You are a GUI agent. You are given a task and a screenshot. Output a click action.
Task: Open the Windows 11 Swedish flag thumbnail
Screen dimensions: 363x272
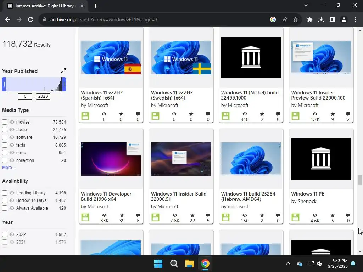[181, 58]
